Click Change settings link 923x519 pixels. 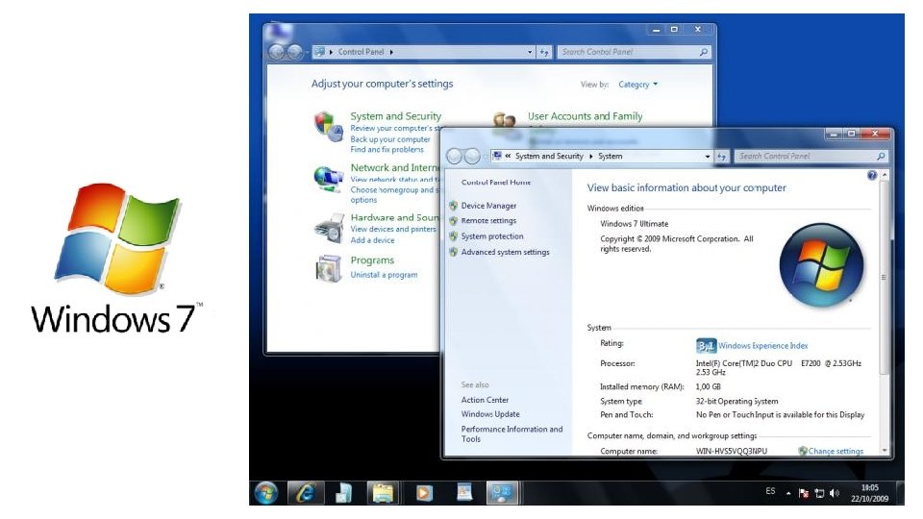click(x=836, y=452)
